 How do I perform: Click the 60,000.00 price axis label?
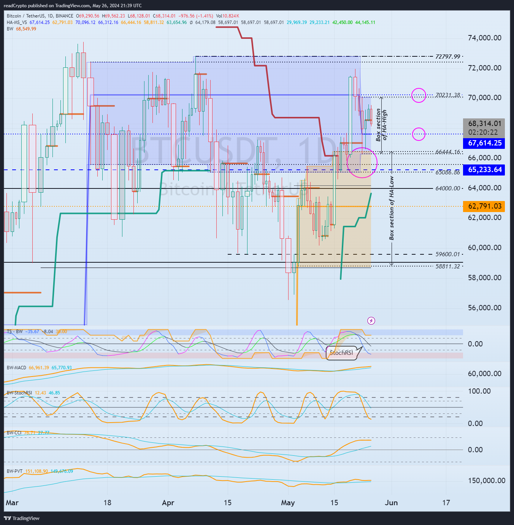(485, 247)
